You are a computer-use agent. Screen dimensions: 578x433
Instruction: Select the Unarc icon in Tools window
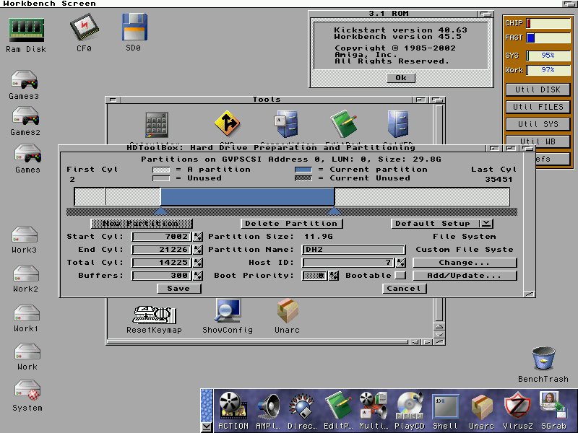(287, 311)
